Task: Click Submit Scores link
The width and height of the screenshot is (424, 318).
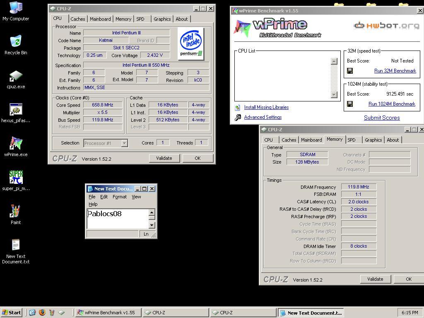Action: pos(382,118)
